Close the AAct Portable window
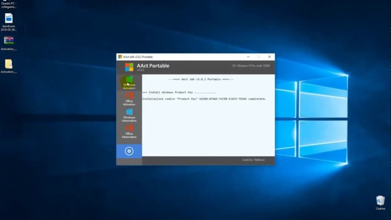Screen dimensions: 391x220 tap(270, 57)
